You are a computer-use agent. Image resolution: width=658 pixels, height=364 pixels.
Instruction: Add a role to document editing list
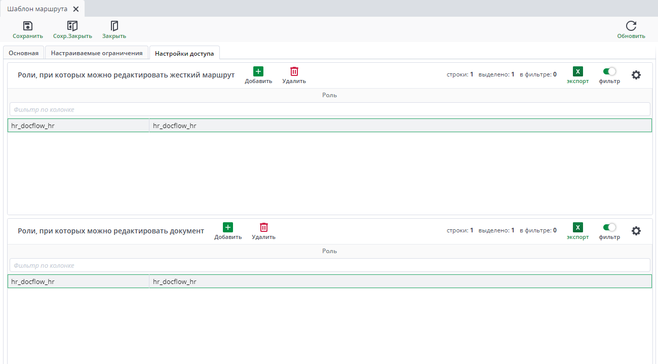point(228,228)
